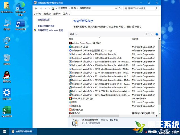
Task: Click the 控制面板 breadcrumb segment
Action: point(63,8)
